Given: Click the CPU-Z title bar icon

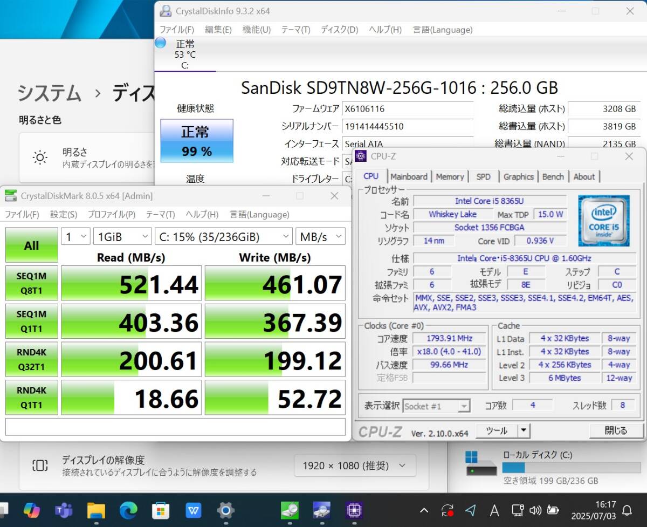Looking at the screenshot, I should coord(362,156).
